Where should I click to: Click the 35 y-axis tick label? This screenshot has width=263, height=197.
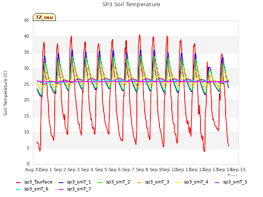pos(26,53)
